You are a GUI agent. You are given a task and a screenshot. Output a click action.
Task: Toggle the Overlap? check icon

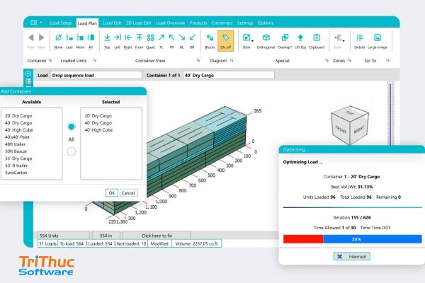click(284, 40)
